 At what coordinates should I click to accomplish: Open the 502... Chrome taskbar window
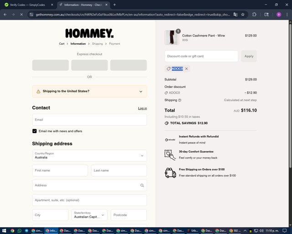point(235,231)
